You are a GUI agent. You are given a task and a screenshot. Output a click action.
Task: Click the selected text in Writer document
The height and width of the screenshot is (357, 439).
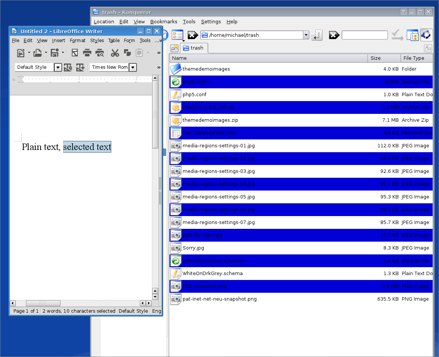click(87, 147)
